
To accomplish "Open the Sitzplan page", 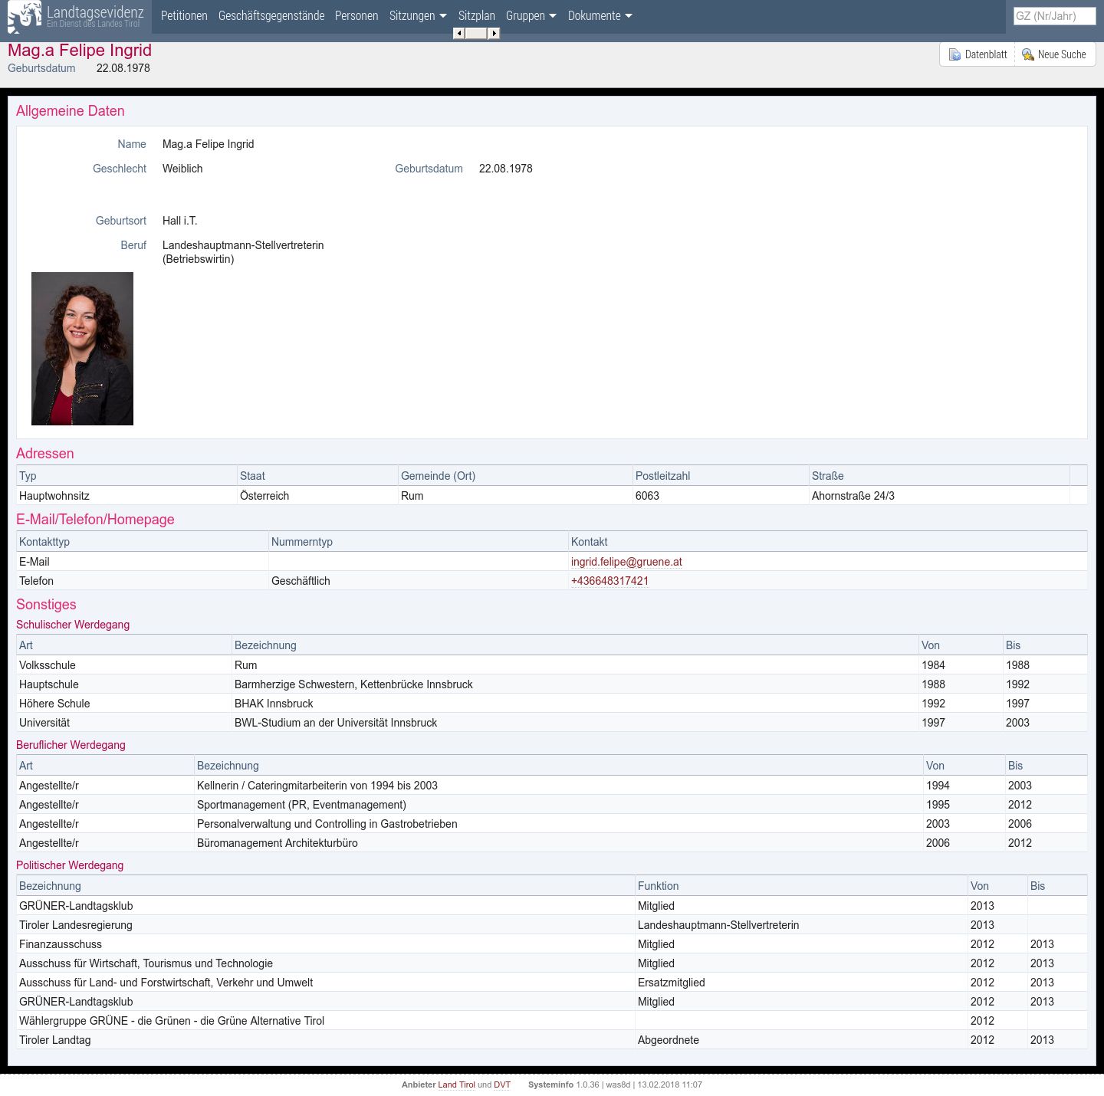I will click(x=477, y=16).
